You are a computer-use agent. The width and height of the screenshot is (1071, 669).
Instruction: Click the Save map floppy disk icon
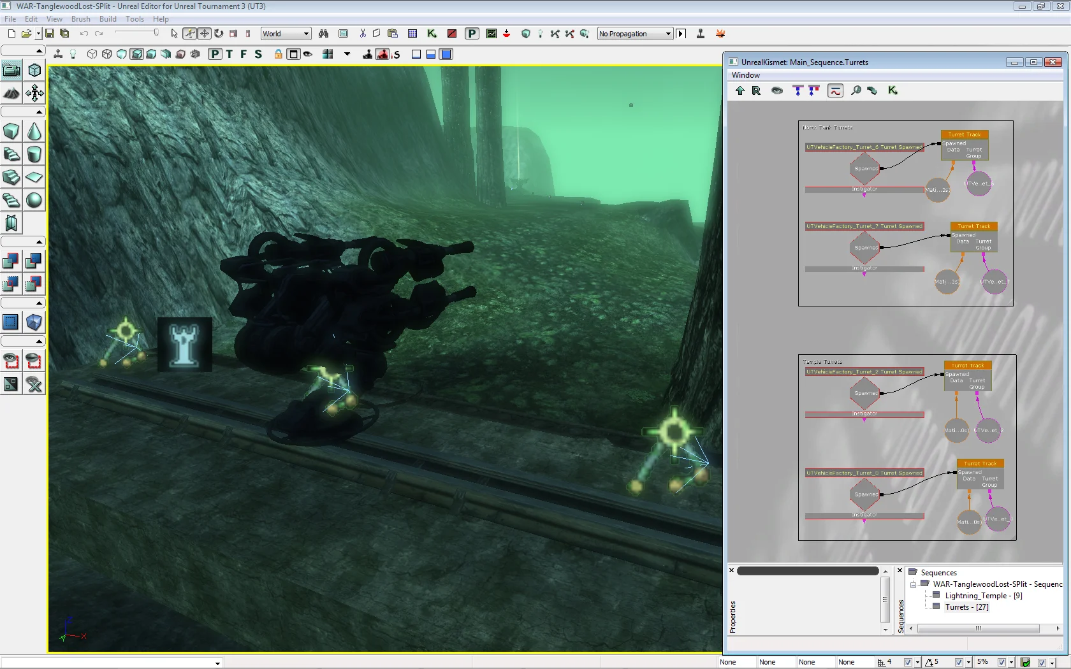pos(50,34)
